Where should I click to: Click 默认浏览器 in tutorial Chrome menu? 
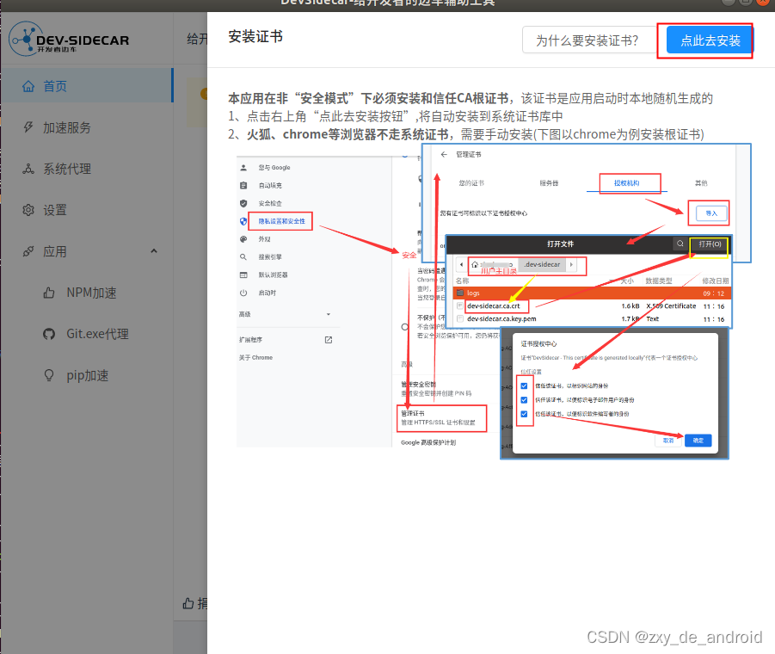pos(273,275)
